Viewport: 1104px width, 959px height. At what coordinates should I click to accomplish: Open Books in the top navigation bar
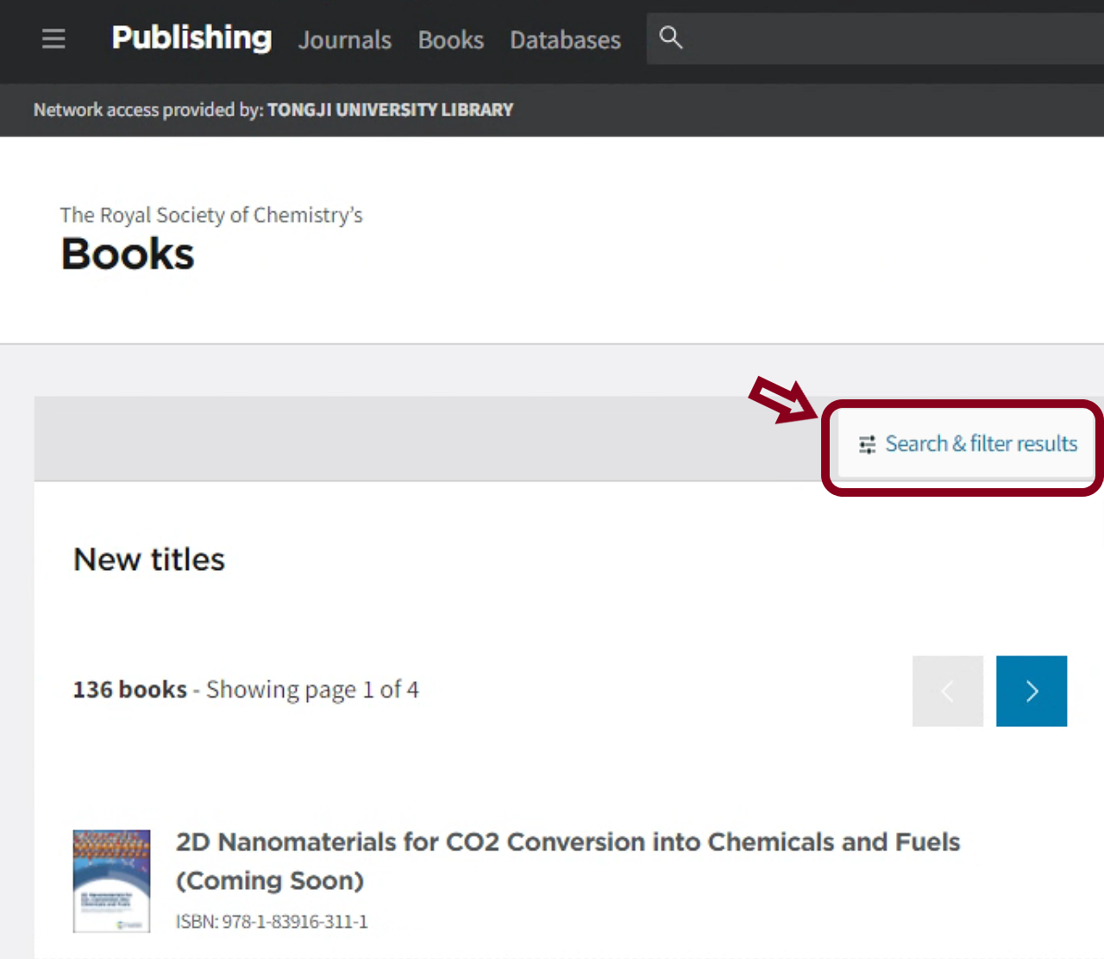[450, 40]
